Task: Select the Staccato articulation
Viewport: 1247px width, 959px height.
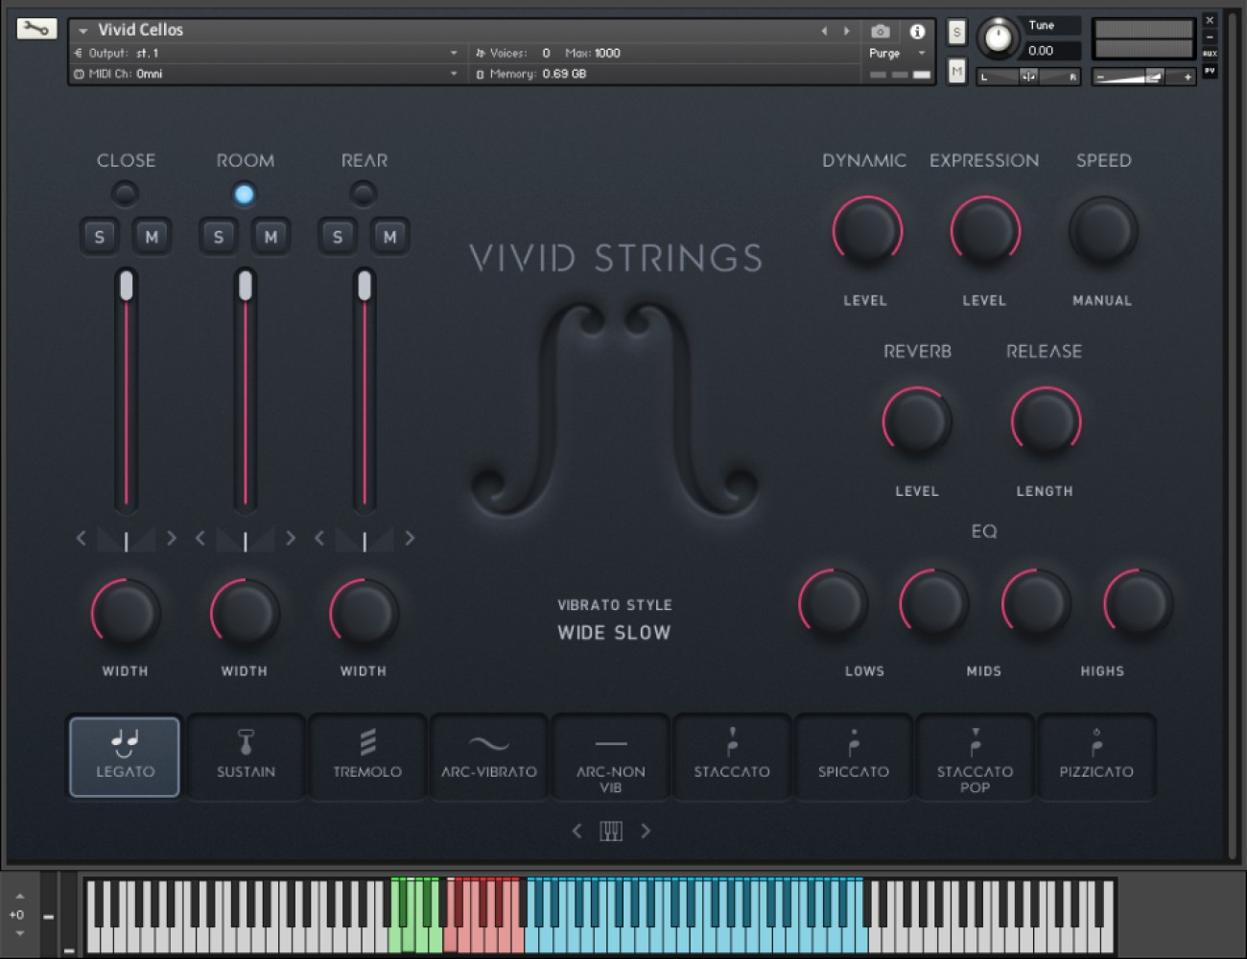Action: (x=732, y=756)
